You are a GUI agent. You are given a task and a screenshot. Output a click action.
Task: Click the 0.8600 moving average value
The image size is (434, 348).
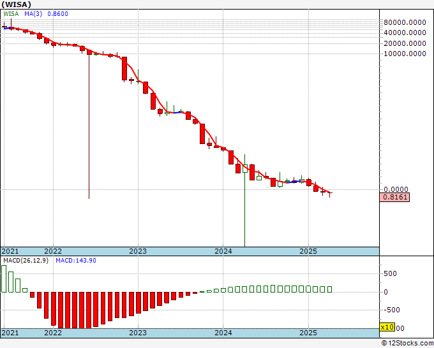[x=57, y=14]
